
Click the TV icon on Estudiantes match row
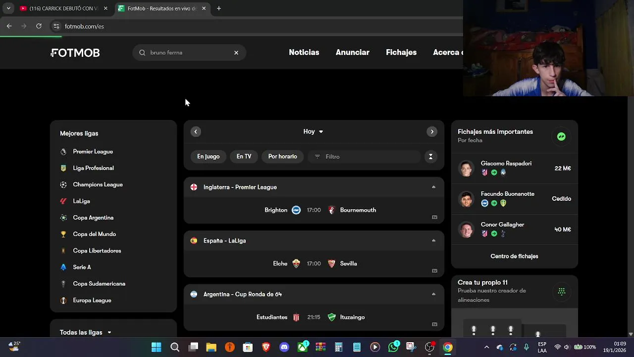point(434,324)
